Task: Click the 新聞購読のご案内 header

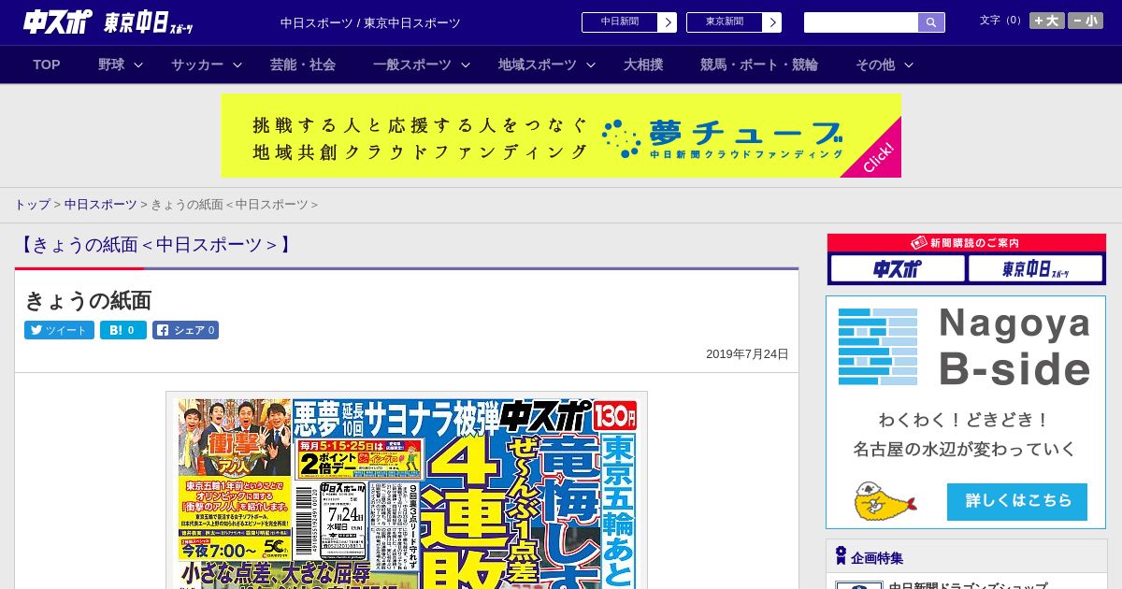Action: click(966, 243)
